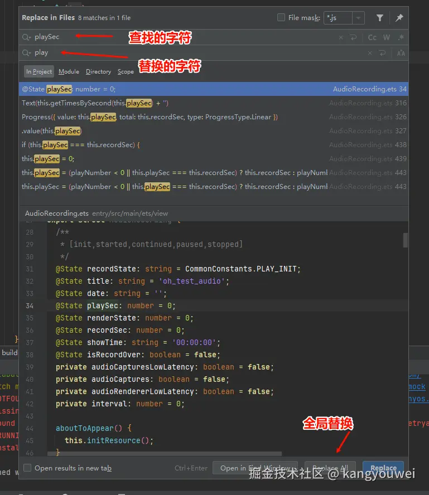Open replace history magnifier in replace field
The width and height of the screenshot is (429, 495).
27,53
